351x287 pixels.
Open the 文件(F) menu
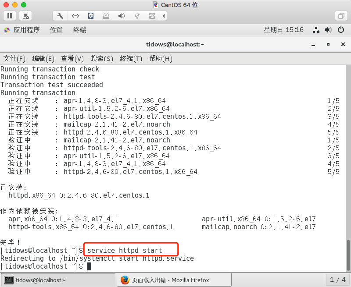(x=14, y=59)
